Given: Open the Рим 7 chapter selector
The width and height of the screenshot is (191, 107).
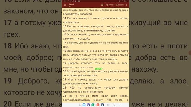Looking at the screenshot, I should 71,5.
